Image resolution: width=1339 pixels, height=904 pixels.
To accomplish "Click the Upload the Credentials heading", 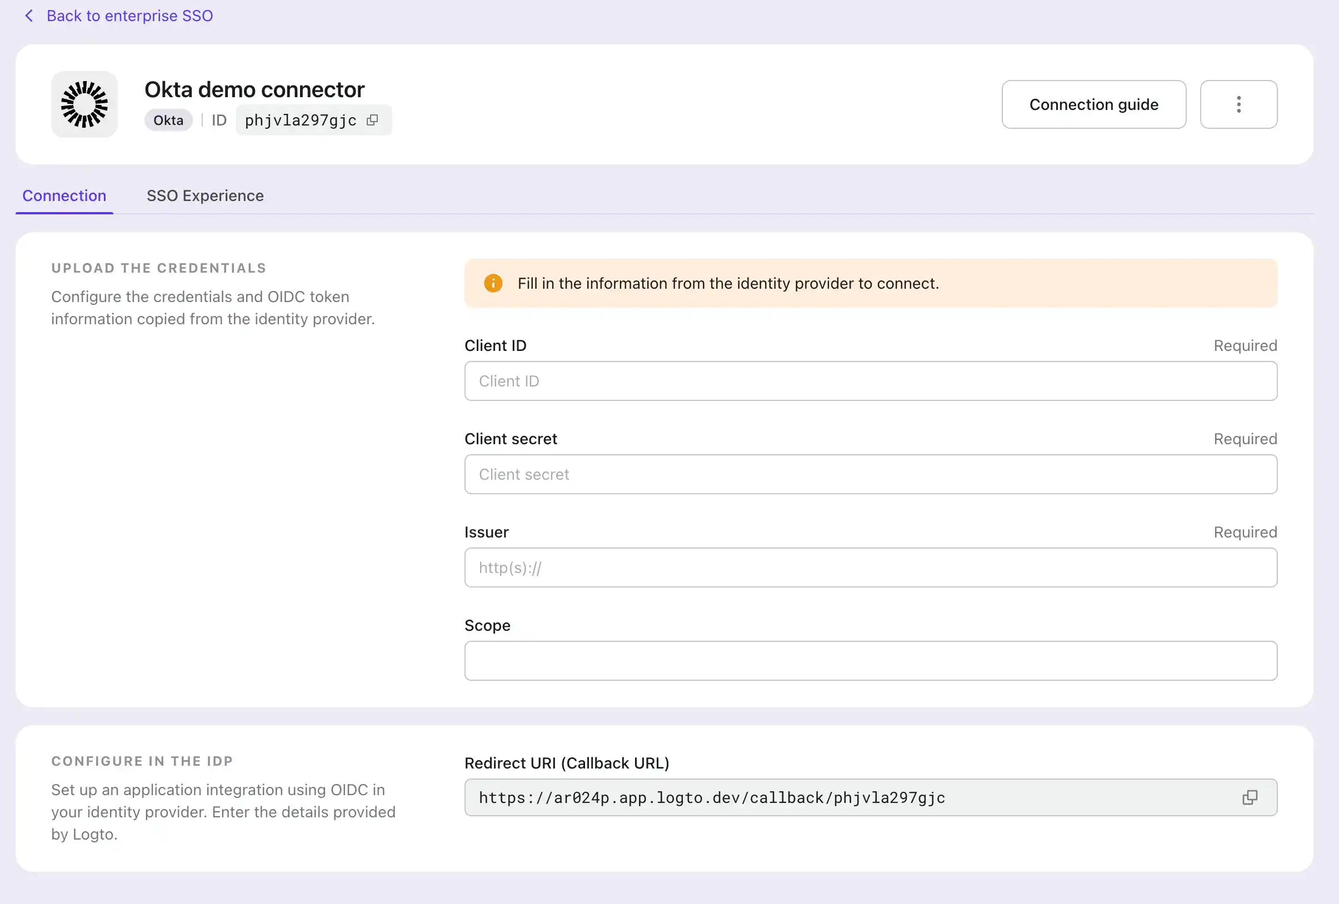I will (158, 268).
